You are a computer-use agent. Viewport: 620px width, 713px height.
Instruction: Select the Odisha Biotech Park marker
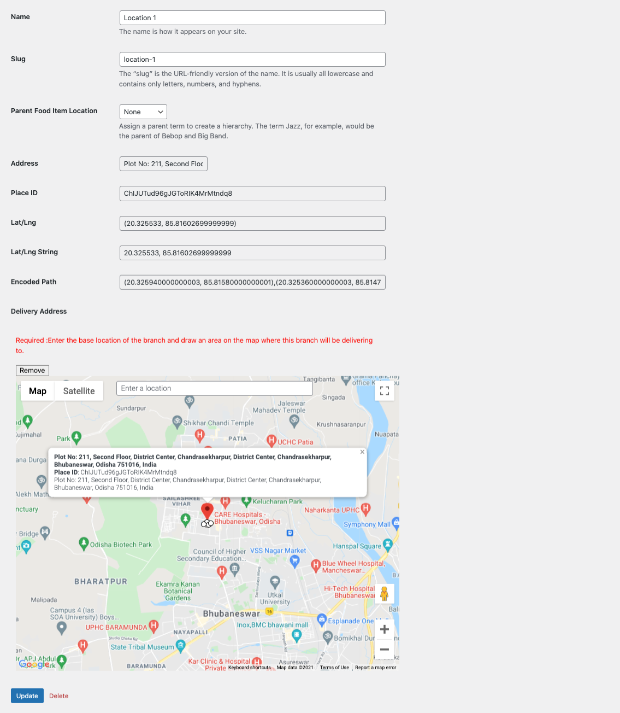(84, 543)
